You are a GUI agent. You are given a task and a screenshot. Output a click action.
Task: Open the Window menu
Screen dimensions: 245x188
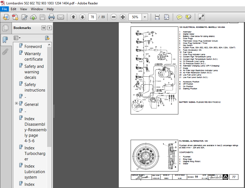[x=37, y=9]
